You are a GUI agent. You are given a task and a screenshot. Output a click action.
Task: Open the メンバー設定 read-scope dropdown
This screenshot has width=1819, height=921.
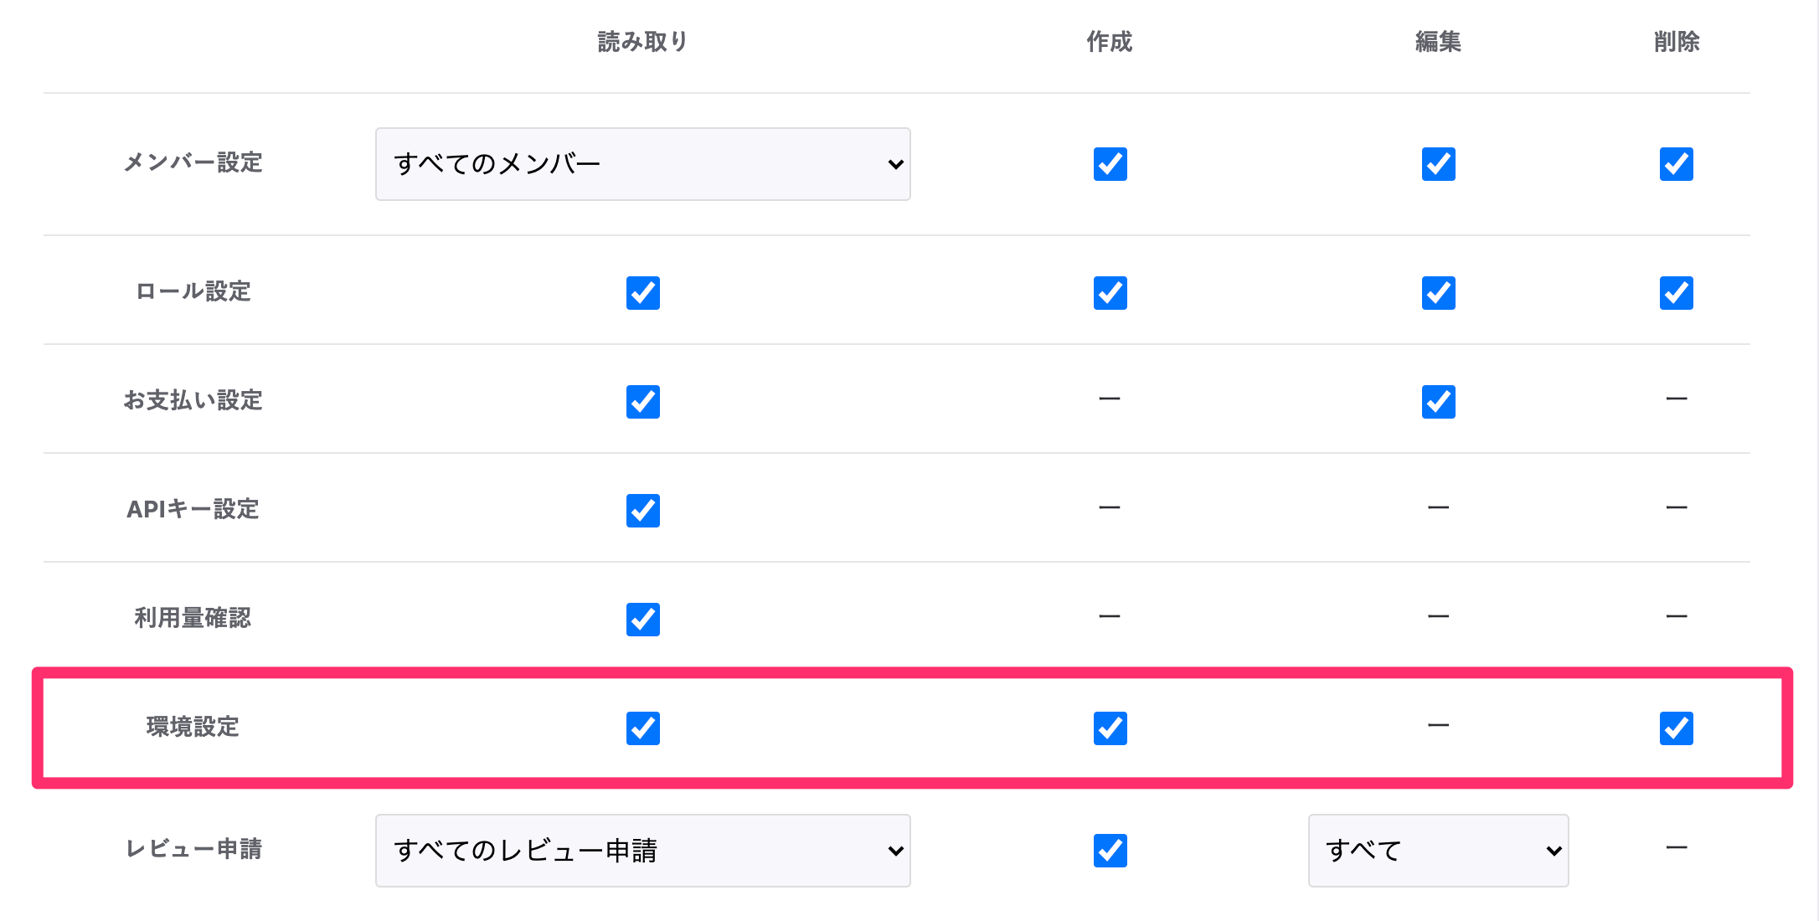(x=642, y=164)
